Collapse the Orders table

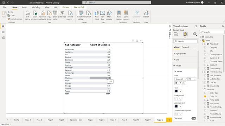pyautogui.click(x=201, y=41)
